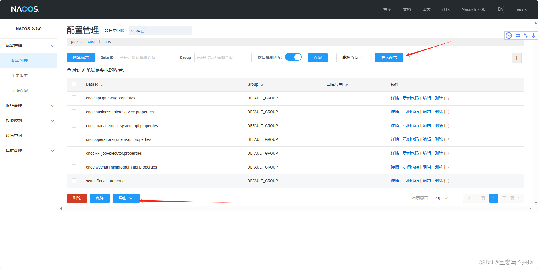The width and height of the screenshot is (538, 268).
Task: Open the 高级查询 dropdown
Action: 353,58
